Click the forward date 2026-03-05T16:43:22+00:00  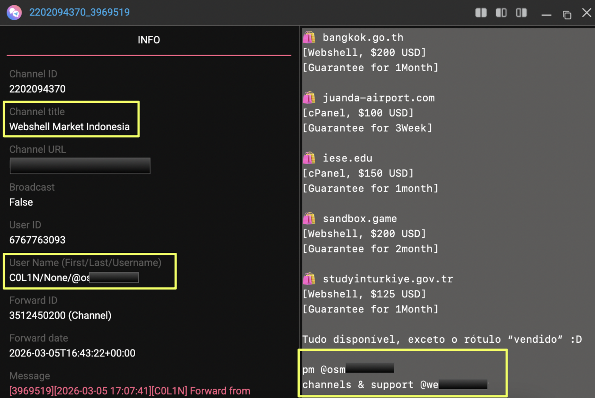pyautogui.click(x=72, y=353)
